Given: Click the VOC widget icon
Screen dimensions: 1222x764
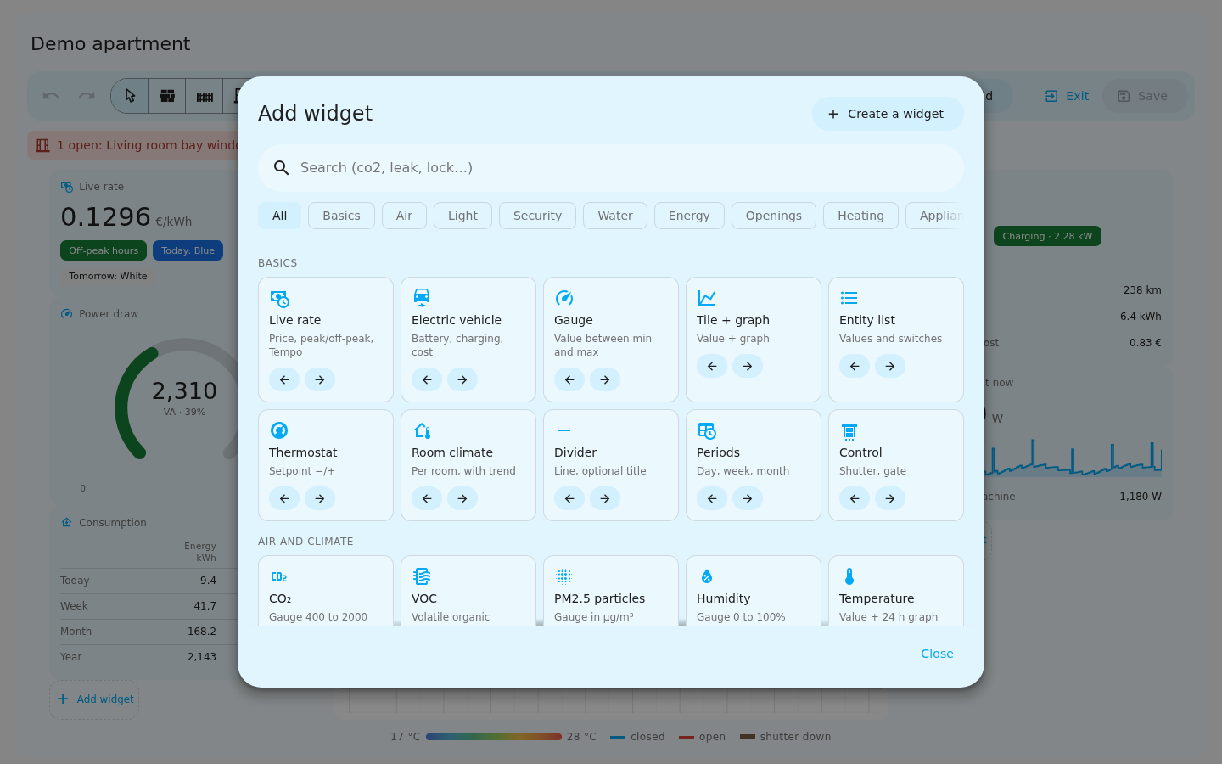Looking at the screenshot, I should pos(422,576).
